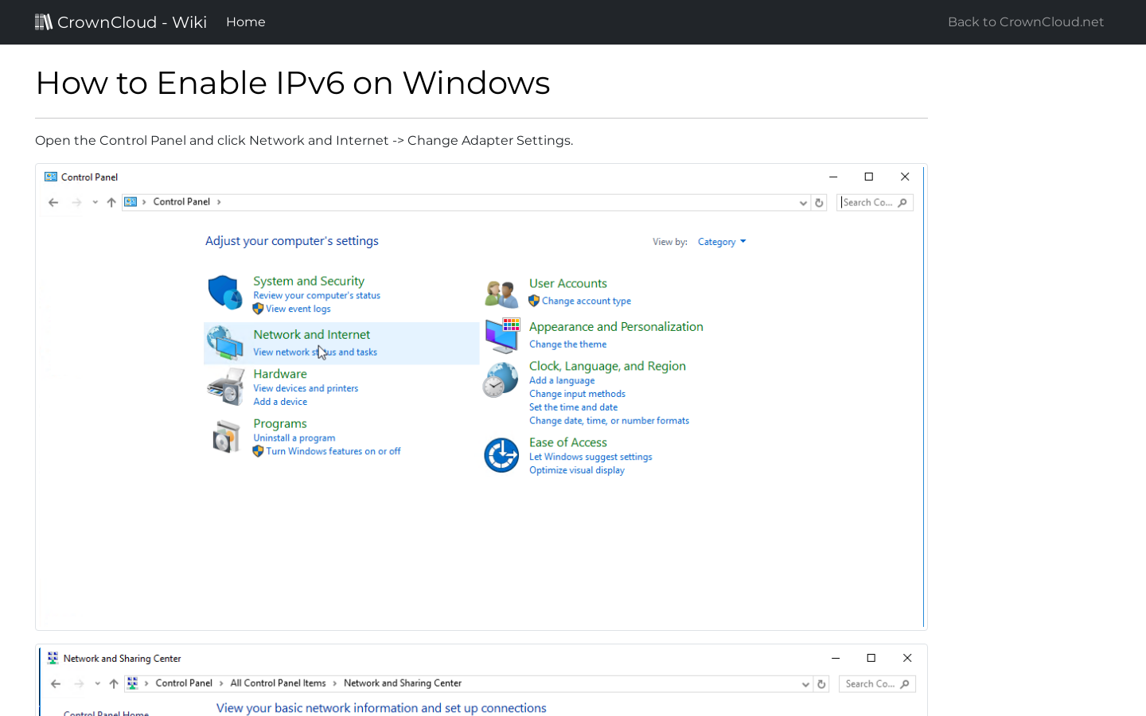Click the Control Panel search box
This screenshot has height=716, width=1146.
coord(875,203)
